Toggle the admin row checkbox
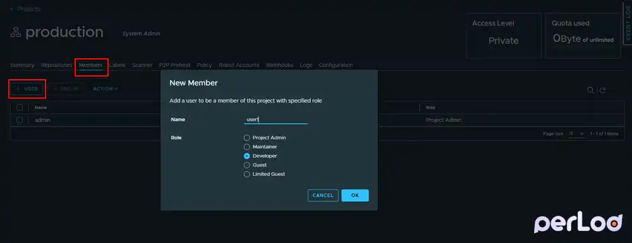The height and width of the screenshot is (243, 632). pyautogui.click(x=20, y=120)
